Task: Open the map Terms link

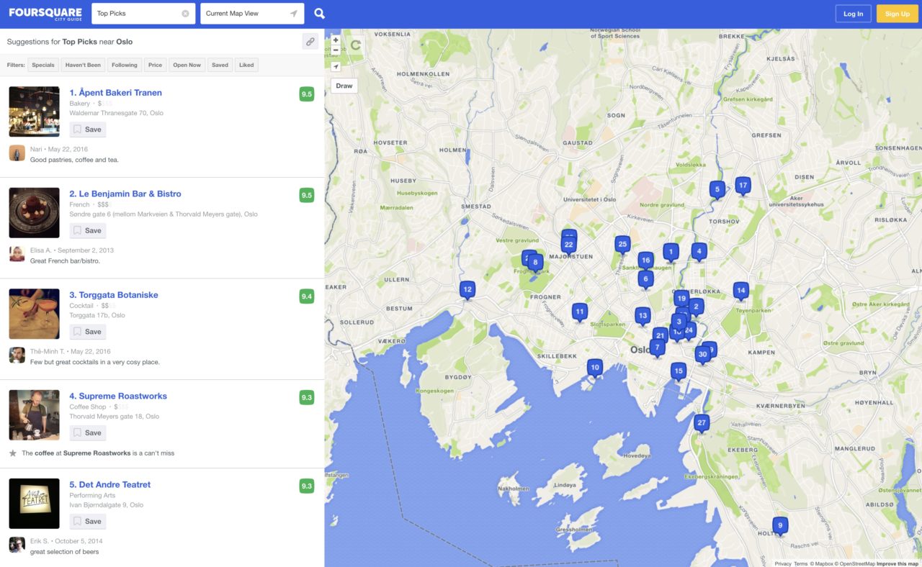Action: click(801, 563)
